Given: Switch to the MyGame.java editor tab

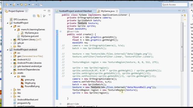Looking at the screenshot, I should pos(108,11).
